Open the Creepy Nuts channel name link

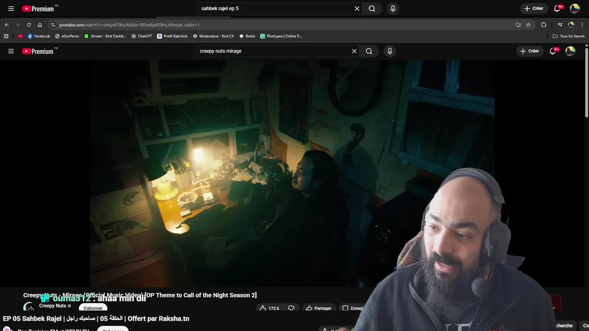[x=52, y=306]
